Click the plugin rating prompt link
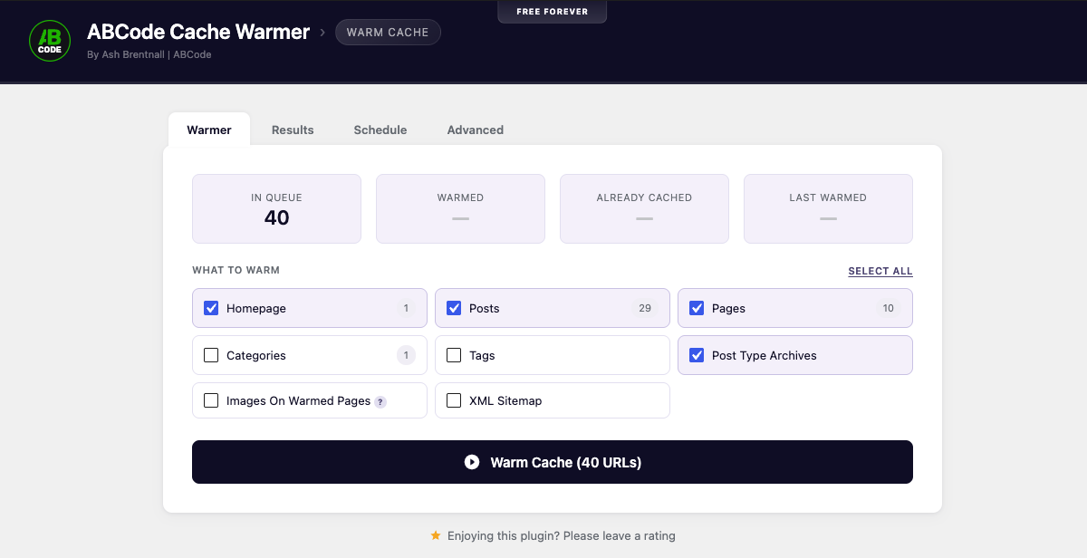The width and height of the screenshot is (1087, 558). (560, 535)
